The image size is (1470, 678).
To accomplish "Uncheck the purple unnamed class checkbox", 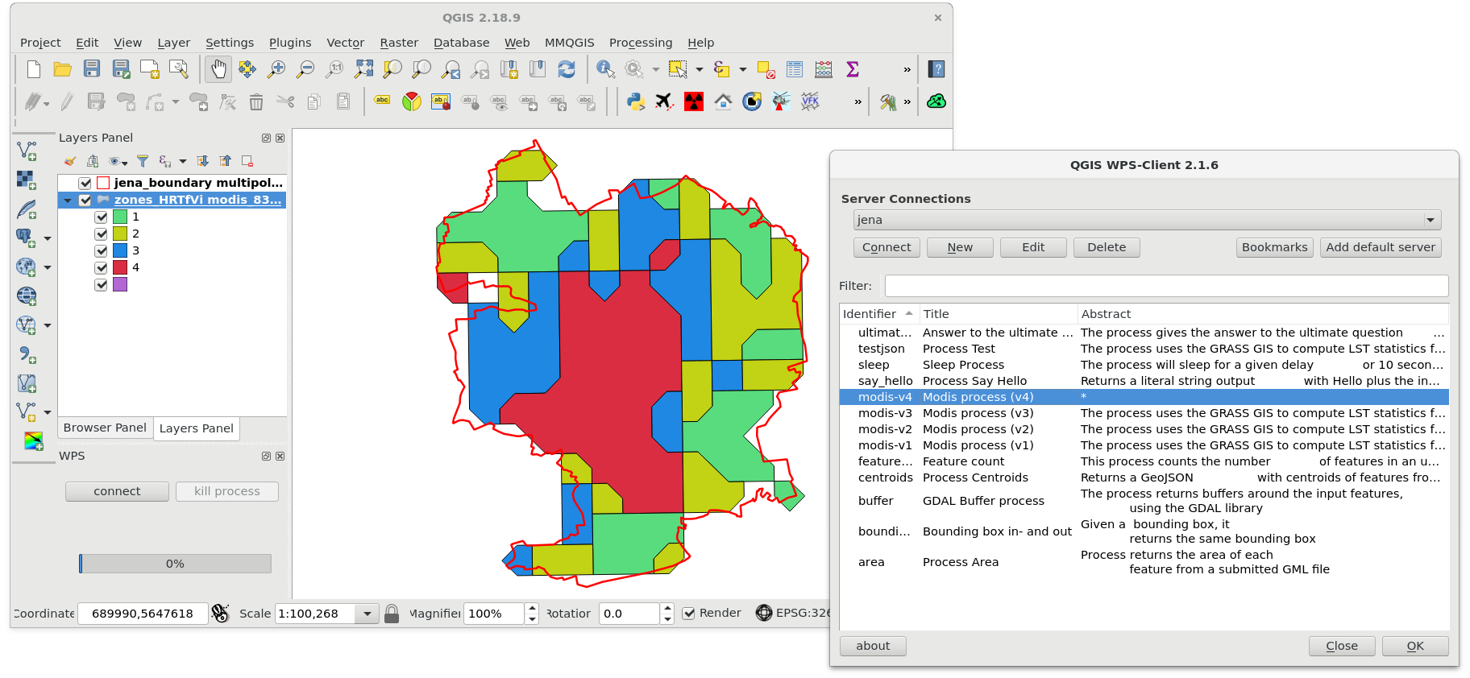I will (x=101, y=284).
